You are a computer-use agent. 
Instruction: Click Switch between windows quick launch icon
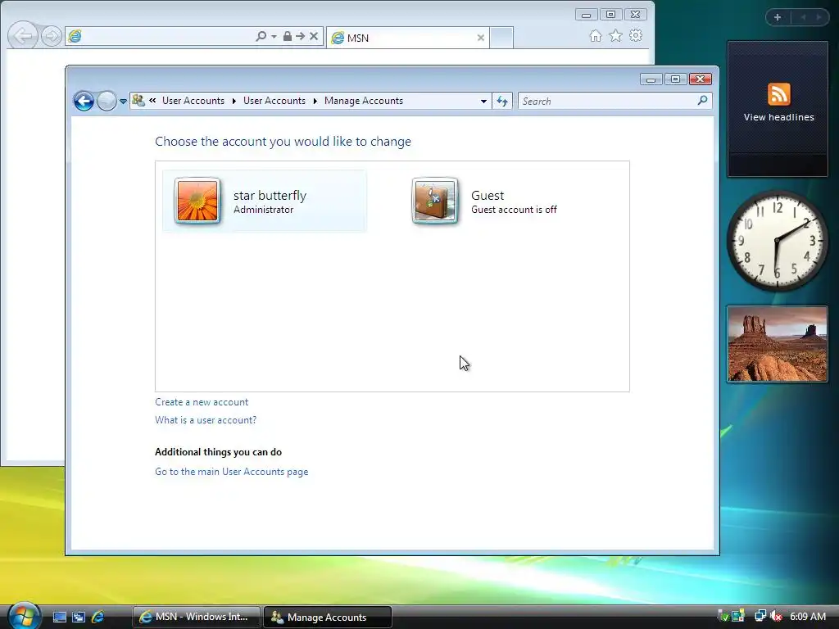pyautogui.click(x=79, y=617)
